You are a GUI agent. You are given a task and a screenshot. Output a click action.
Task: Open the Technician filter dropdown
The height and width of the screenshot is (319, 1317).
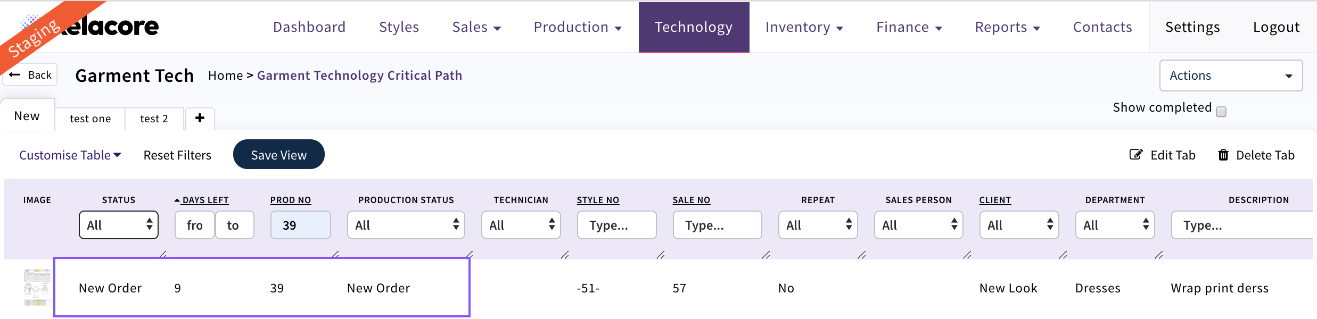coord(521,225)
